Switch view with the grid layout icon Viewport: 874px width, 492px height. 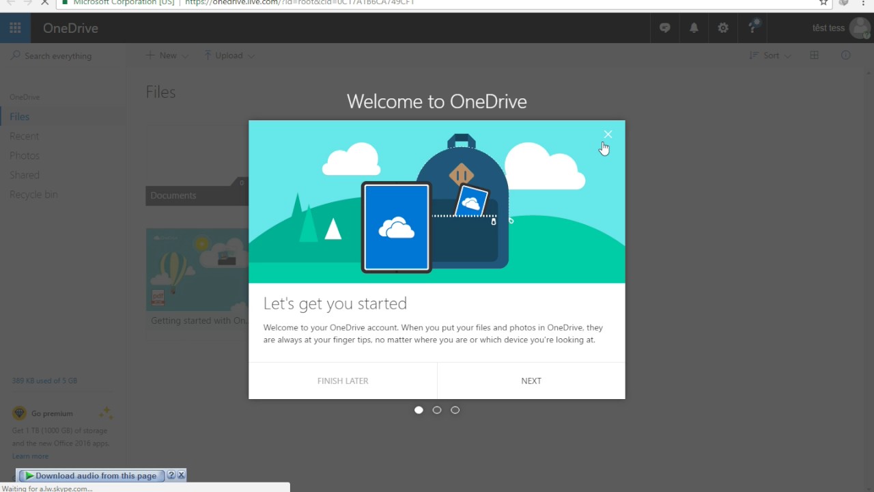814,55
